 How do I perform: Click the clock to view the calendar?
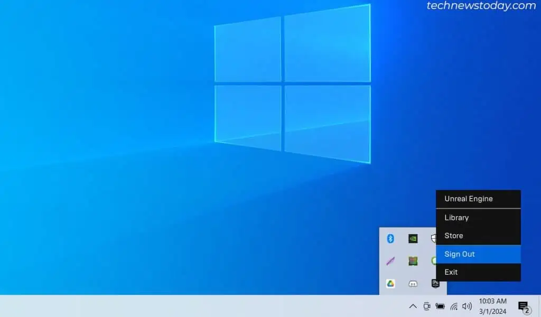pos(492,306)
